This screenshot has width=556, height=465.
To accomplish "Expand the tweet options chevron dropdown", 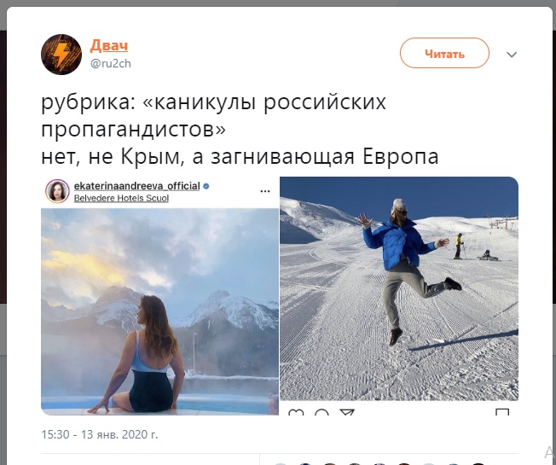I will coord(512,55).
